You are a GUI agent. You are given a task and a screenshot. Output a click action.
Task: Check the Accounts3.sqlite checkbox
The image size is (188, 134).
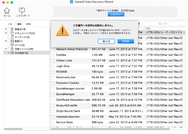pos(53,106)
